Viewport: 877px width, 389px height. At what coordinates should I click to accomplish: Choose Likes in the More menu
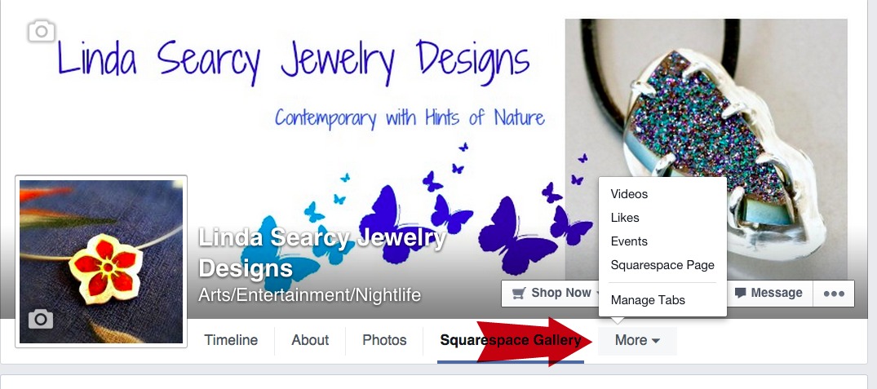[x=625, y=218]
